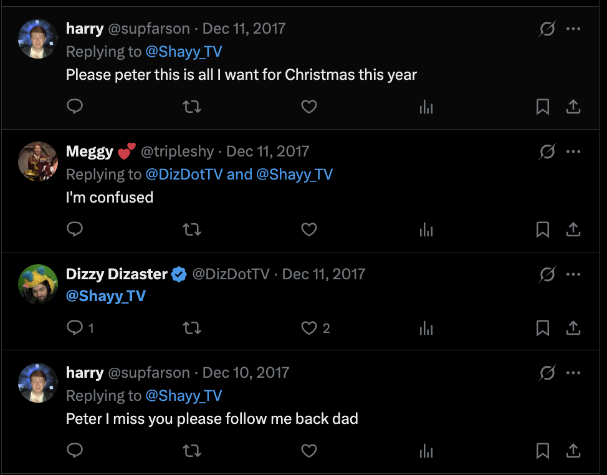Open more menu on harry's Dec 10 tweet

pos(573,373)
